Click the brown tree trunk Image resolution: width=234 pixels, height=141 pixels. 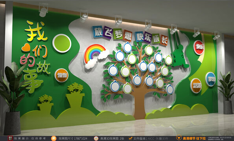point(139,104)
